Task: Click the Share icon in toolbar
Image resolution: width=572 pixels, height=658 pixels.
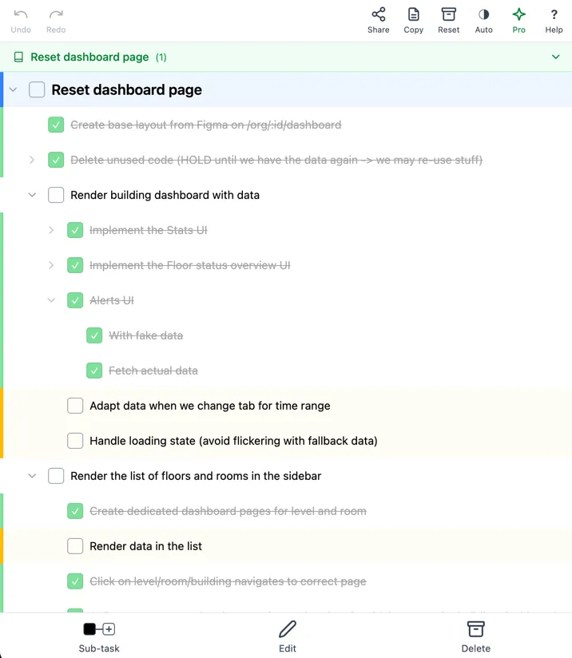Action: point(379,15)
